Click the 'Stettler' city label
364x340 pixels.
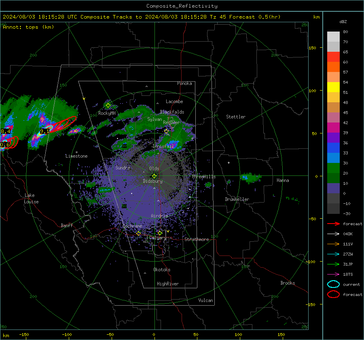point(236,117)
